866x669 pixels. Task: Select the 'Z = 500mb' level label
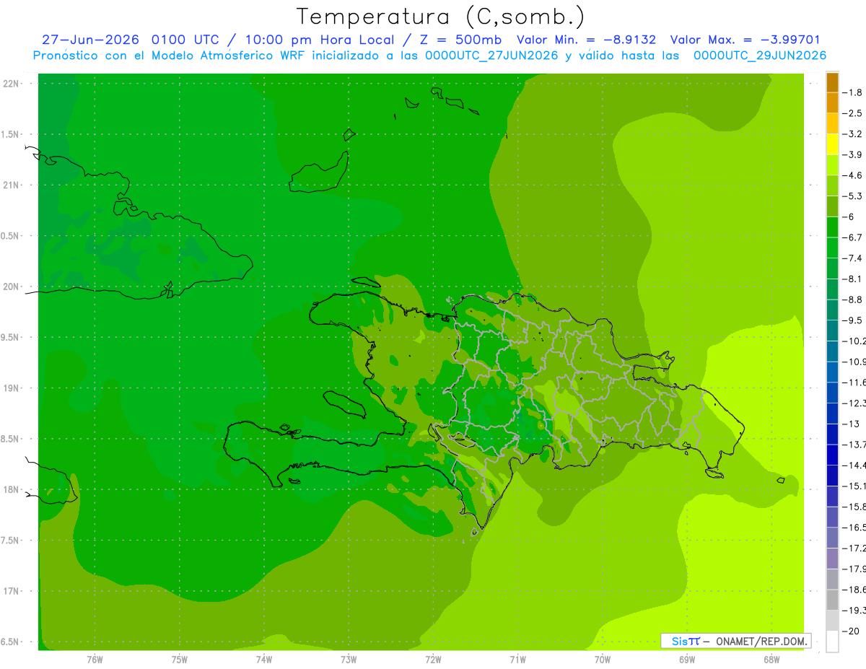tap(459, 40)
